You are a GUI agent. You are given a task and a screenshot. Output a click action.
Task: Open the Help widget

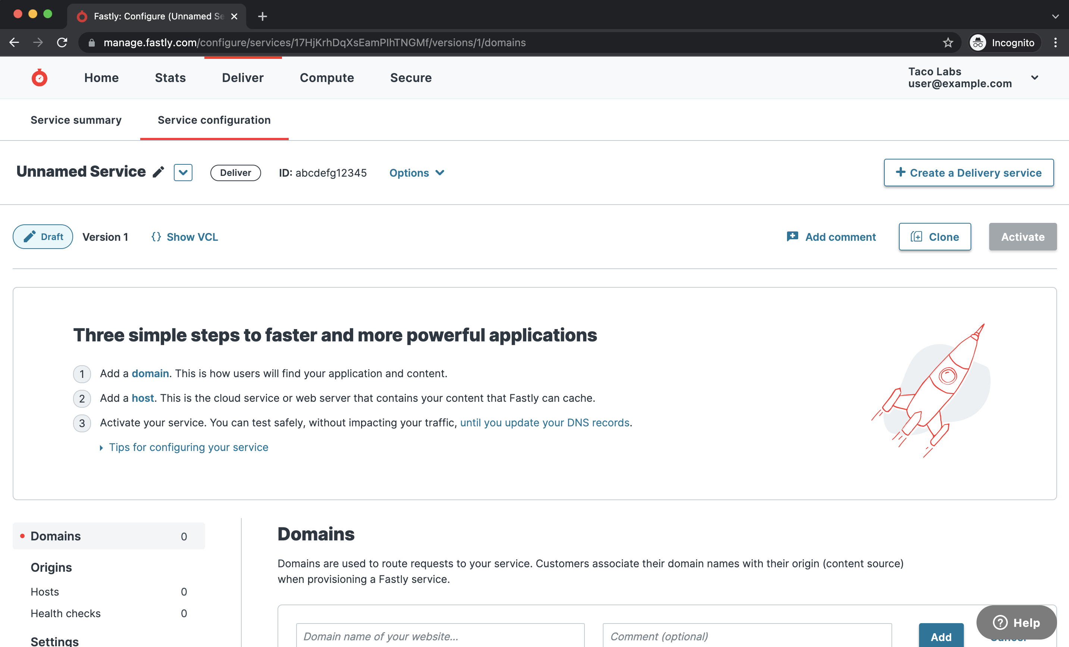point(1016,622)
